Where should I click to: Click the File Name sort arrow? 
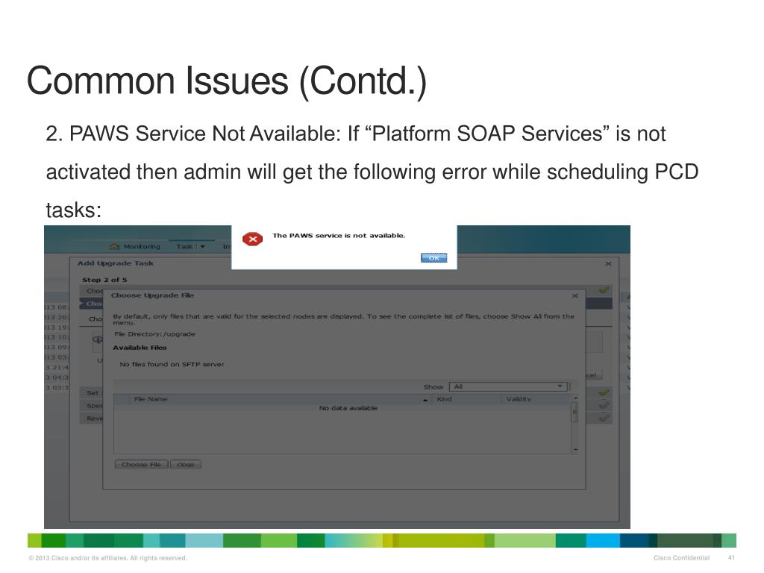[x=425, y=400]
